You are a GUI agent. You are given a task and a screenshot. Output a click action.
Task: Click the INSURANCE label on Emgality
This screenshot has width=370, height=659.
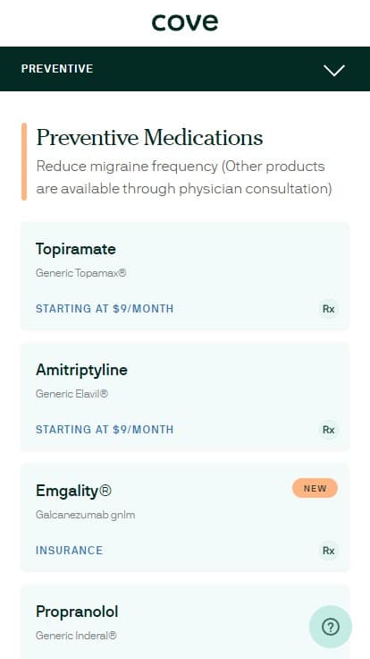[x=69, y=551]
